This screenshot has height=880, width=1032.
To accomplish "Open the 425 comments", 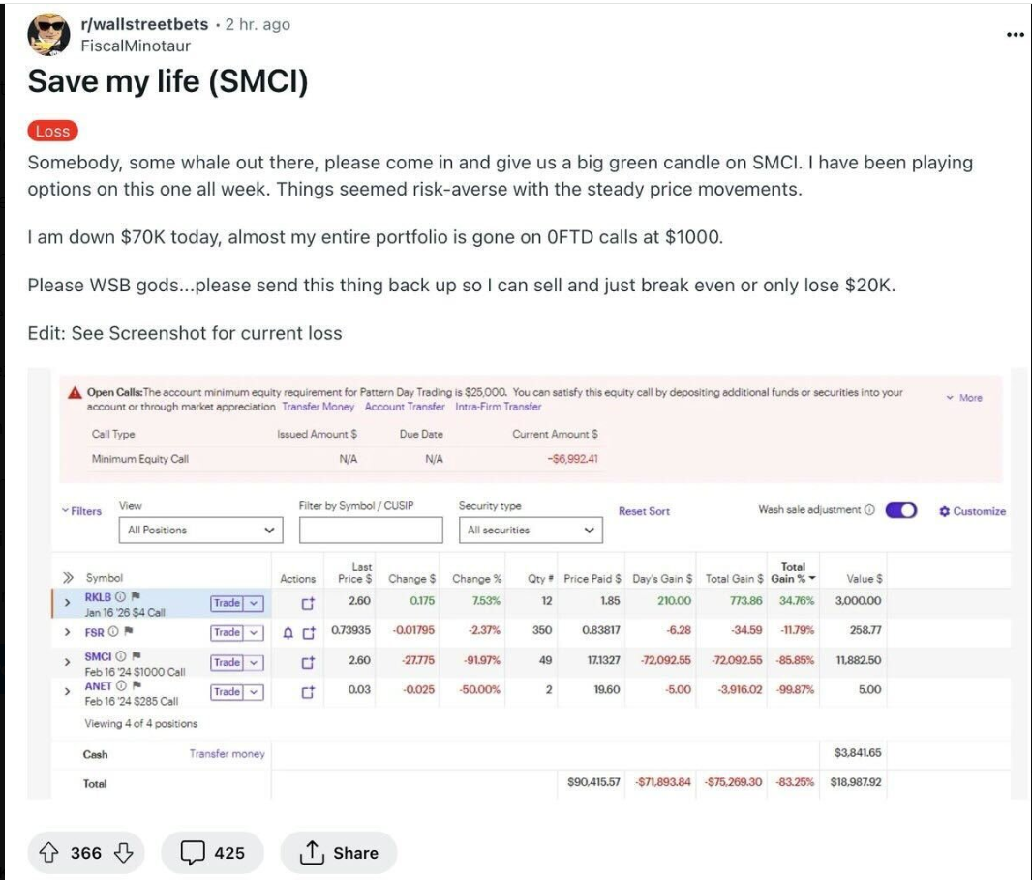I will pyautogui.click(x=213, y=852).
